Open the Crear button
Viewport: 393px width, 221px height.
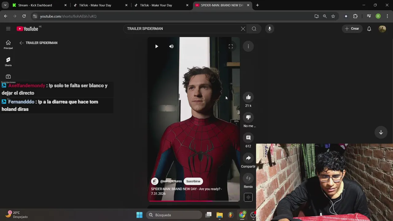352,29
